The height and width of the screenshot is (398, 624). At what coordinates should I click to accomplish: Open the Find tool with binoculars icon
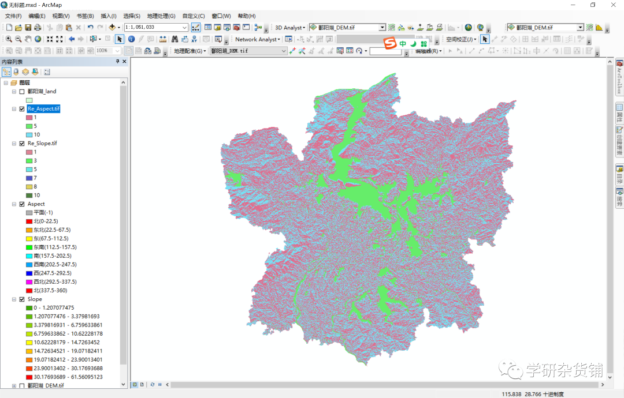click(175, 40)
